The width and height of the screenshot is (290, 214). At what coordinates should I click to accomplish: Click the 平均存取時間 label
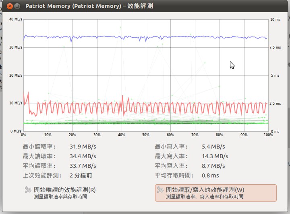tap(174, 175)
